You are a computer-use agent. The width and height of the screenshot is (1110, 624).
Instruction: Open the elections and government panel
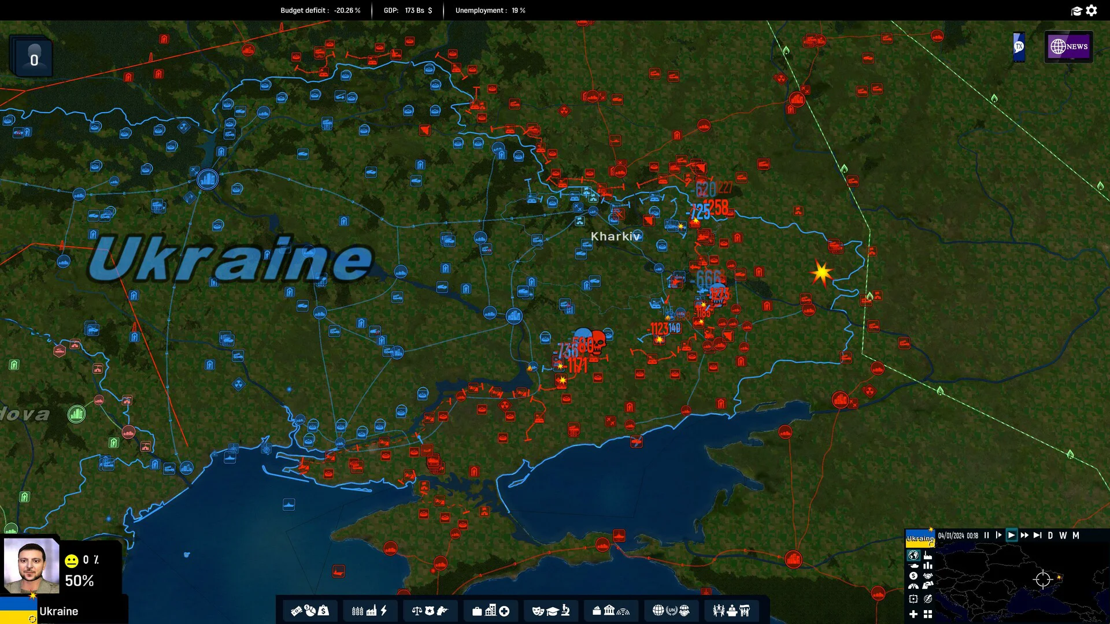[611, 611]
